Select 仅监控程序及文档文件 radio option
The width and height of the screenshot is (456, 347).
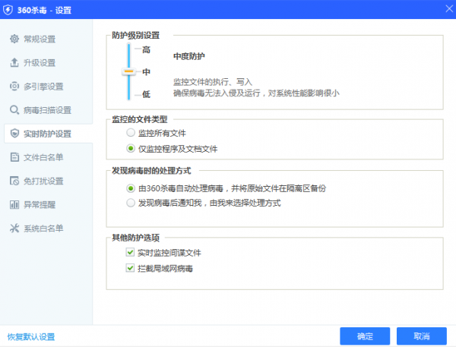131,149
